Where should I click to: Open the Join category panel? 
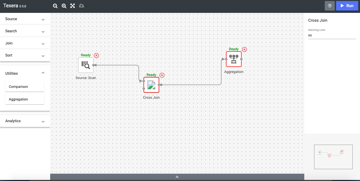24,43
